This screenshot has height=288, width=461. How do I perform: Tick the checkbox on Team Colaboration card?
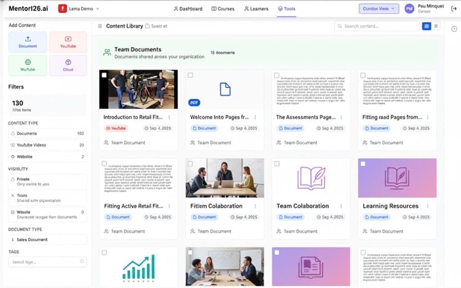click(x=277, y=164)
